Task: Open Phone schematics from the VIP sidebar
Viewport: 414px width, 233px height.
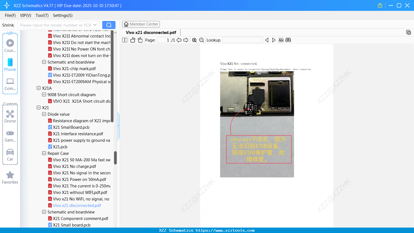Action: coord(10,65)
